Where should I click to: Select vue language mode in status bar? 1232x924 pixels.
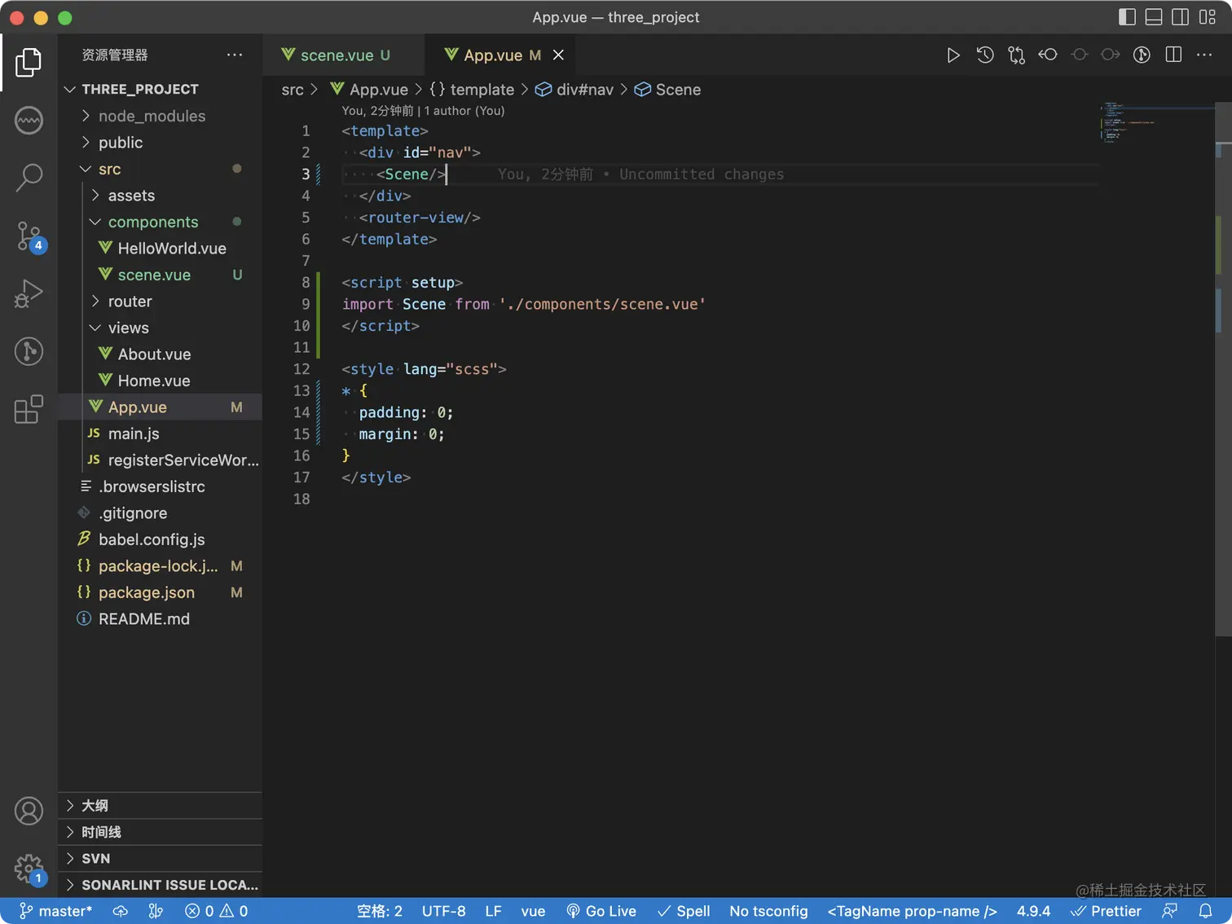coord(533,911)
